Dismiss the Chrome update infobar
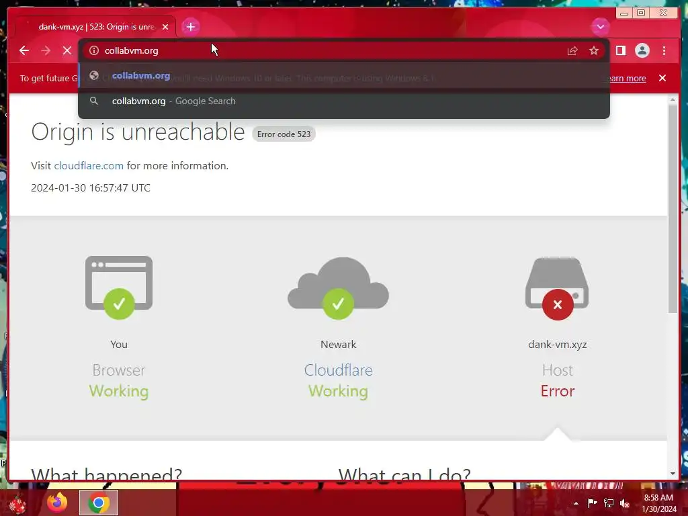Screen dimensions: 688x516 pos(662,78)
